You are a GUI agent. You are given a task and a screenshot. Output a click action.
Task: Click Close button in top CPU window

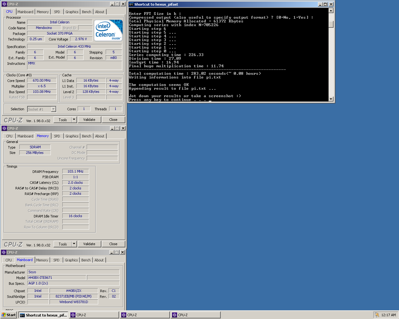pos(113,120)
